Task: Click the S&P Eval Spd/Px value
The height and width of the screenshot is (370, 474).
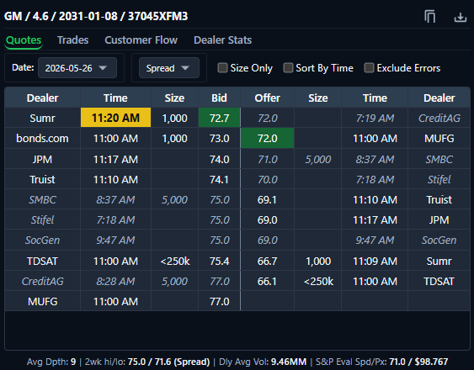Action: tap(418, 362)
